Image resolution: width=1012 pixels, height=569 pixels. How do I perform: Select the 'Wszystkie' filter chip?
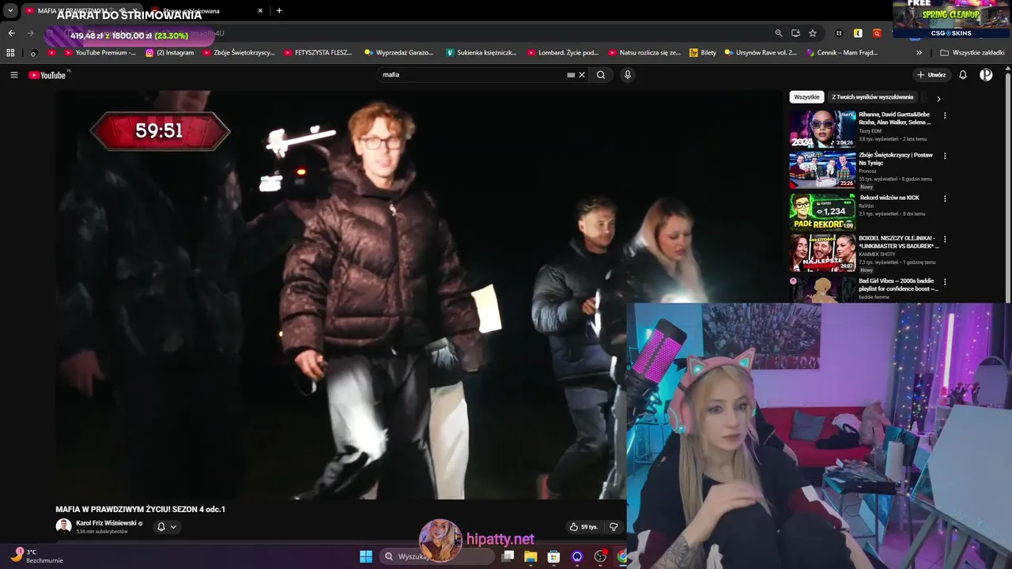coord(806,97)
